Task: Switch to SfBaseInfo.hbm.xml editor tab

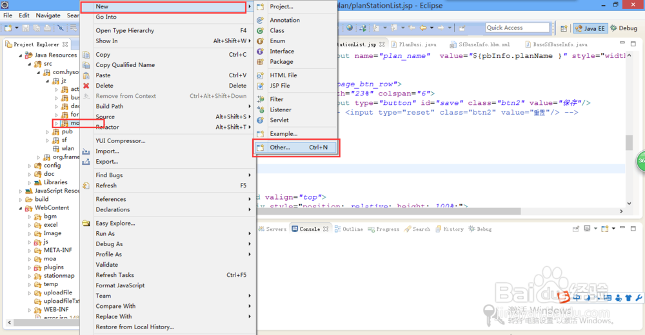Action: point(480,44)
